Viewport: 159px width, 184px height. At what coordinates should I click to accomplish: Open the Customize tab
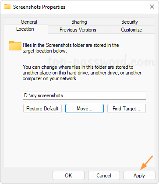[131, 30]
